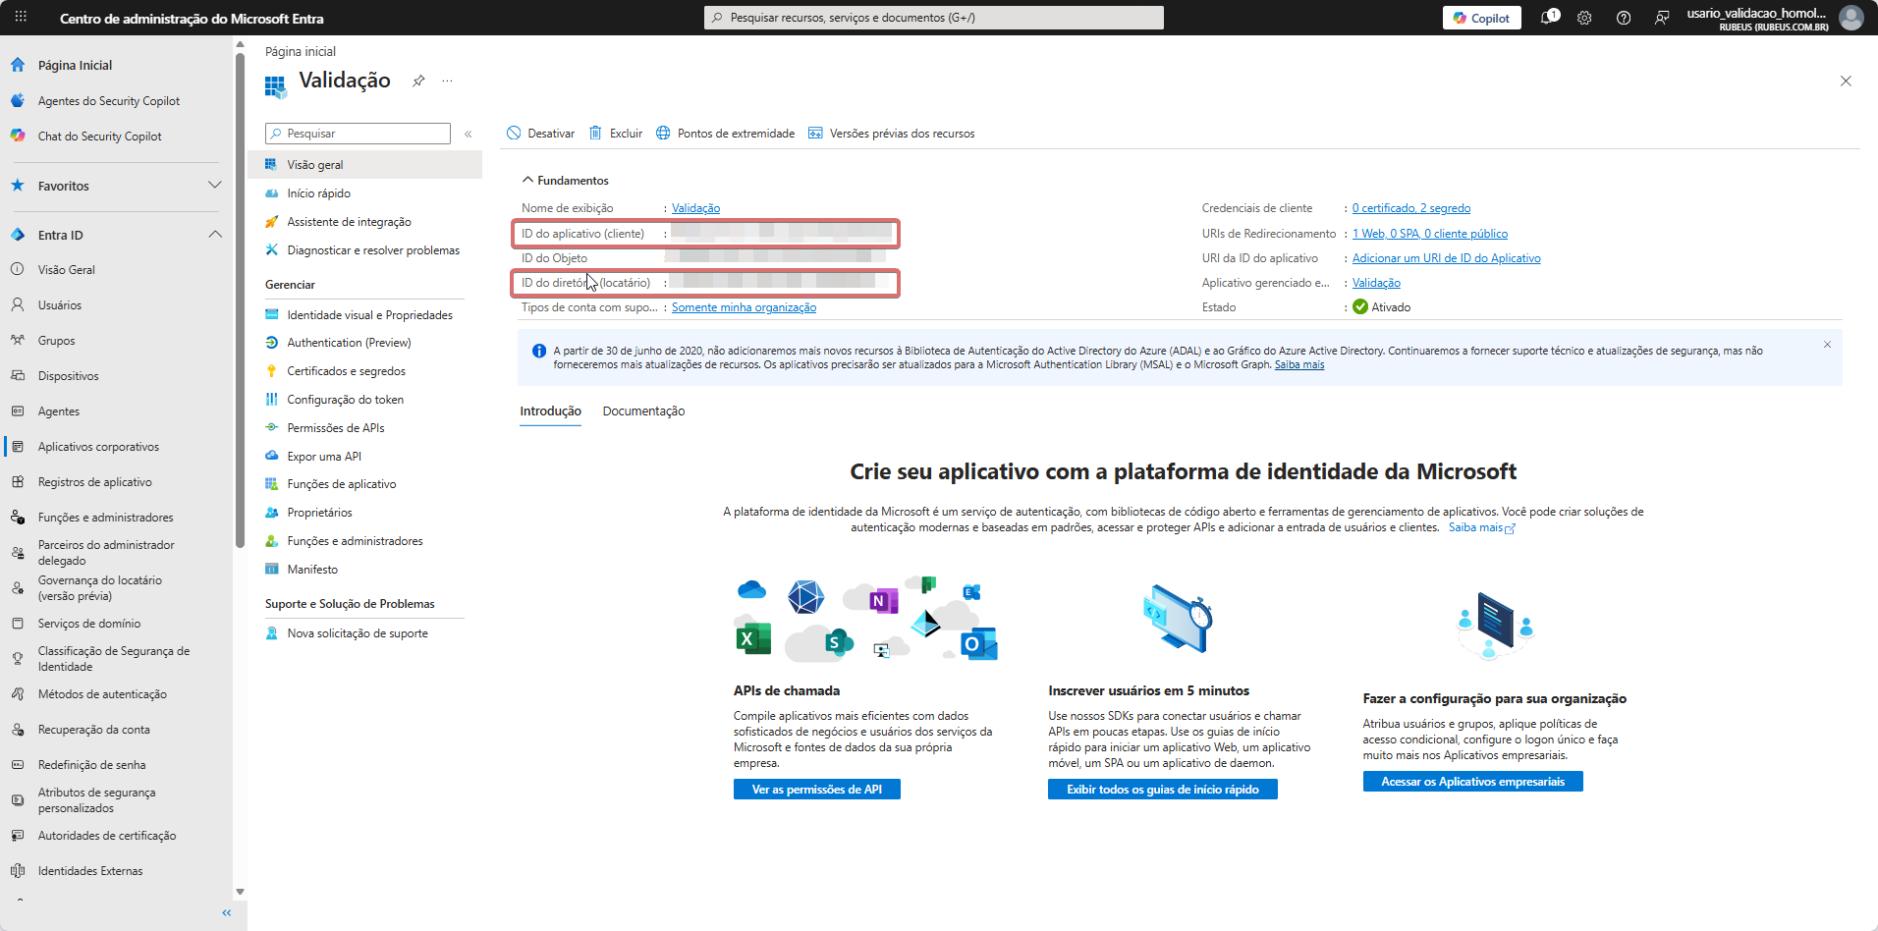Open Pontos de extremidade
This screenshot has height=931, width=1878.
[x=725, y=134]
